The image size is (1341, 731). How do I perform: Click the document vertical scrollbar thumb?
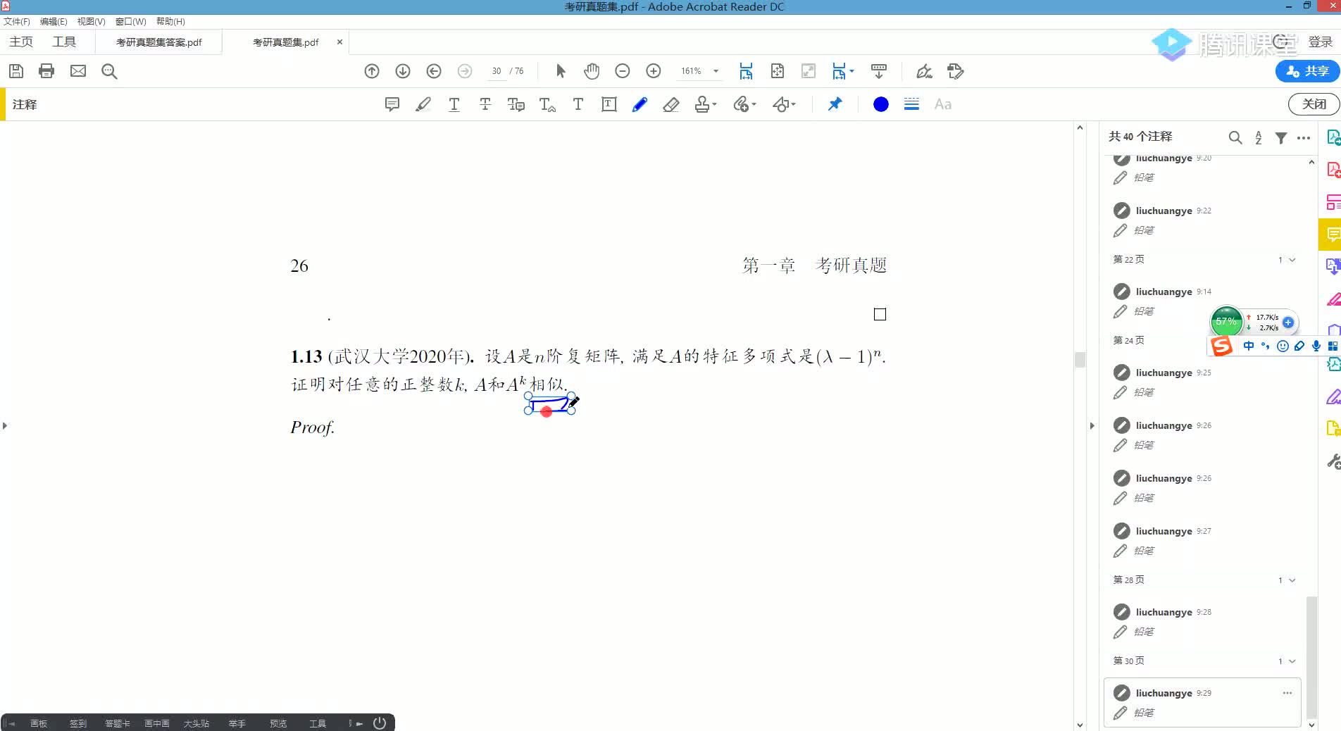tap(1080, 359)
